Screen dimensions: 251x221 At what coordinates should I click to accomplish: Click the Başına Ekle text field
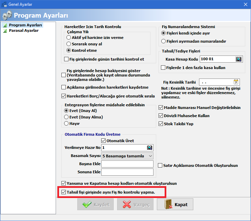[x=127, y=164]
